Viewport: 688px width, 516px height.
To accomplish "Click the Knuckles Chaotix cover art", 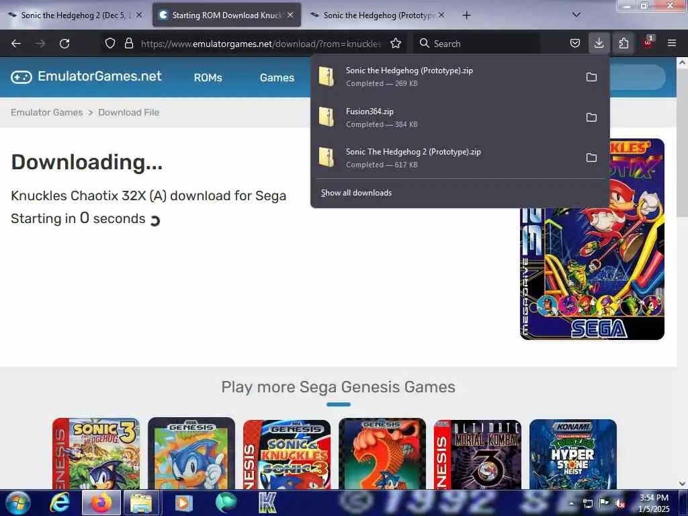I will [x=592, y=239].
